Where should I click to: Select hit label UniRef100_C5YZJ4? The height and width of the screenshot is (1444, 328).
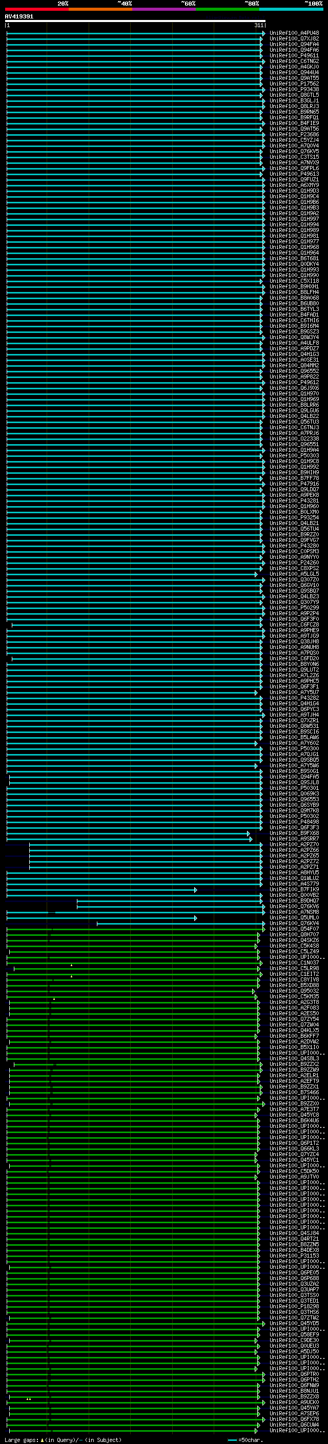coord(294,140)
